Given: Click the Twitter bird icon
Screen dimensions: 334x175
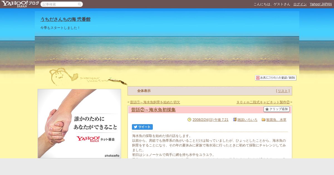Looking at the screenshot, I should 136,127.
